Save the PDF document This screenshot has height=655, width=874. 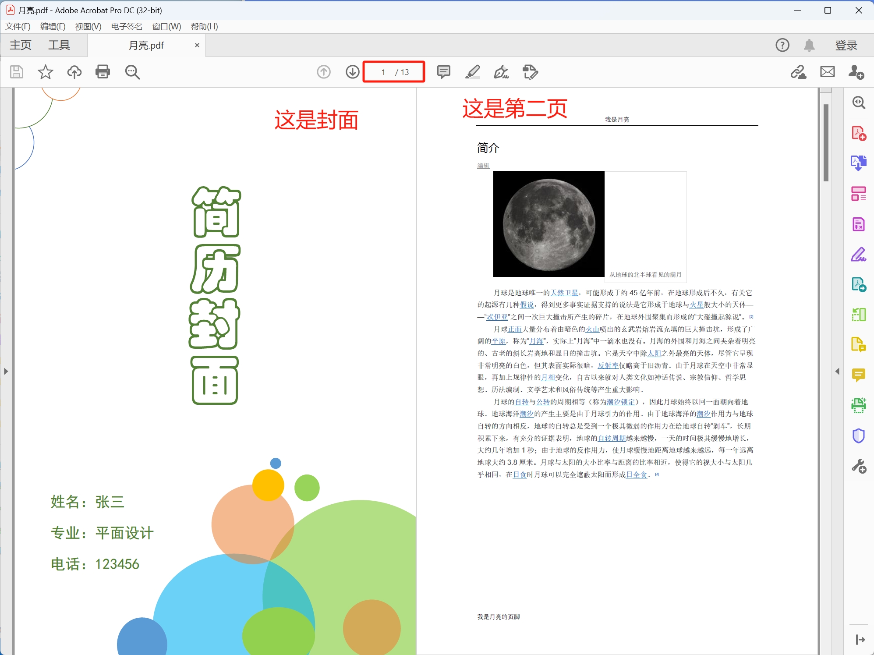(16, 72)
